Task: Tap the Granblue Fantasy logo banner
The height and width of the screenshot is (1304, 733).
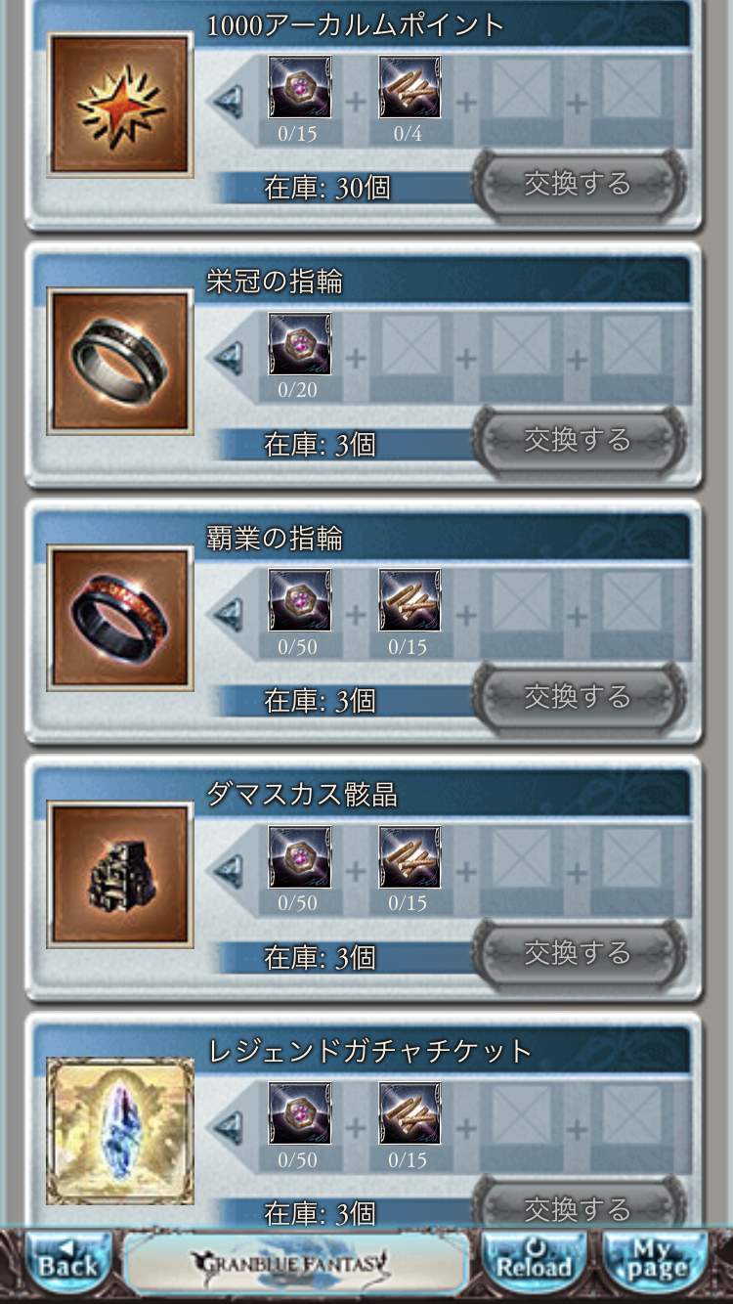Action: point(296,1265)
